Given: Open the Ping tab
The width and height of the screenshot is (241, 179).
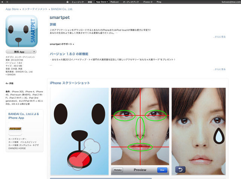Looking at the screenshot, I should point(159,2).
